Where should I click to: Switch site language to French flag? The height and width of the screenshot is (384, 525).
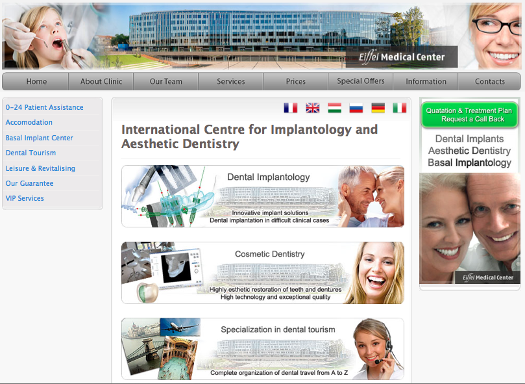[290, 108]
